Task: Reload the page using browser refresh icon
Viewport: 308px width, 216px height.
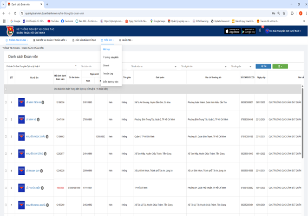Action: pos(15,13)
